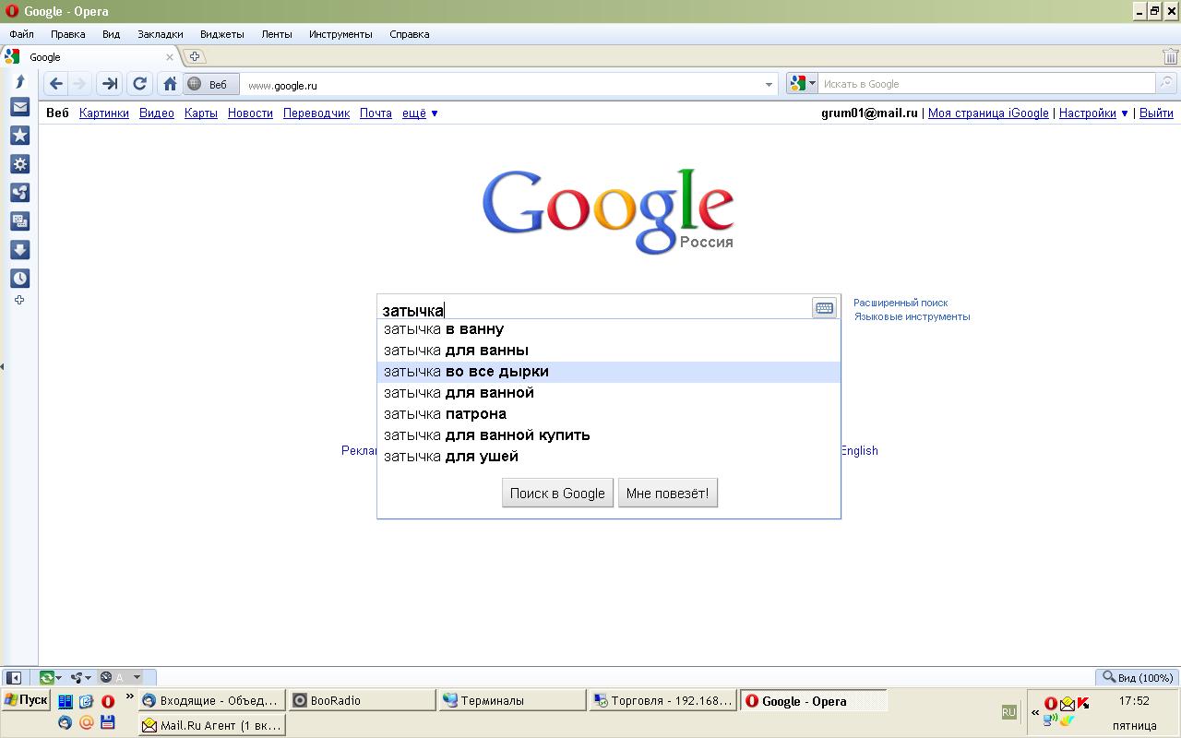Go to the Home page button
Viewport: 1181px width, 738px height.
click(170, 84)
